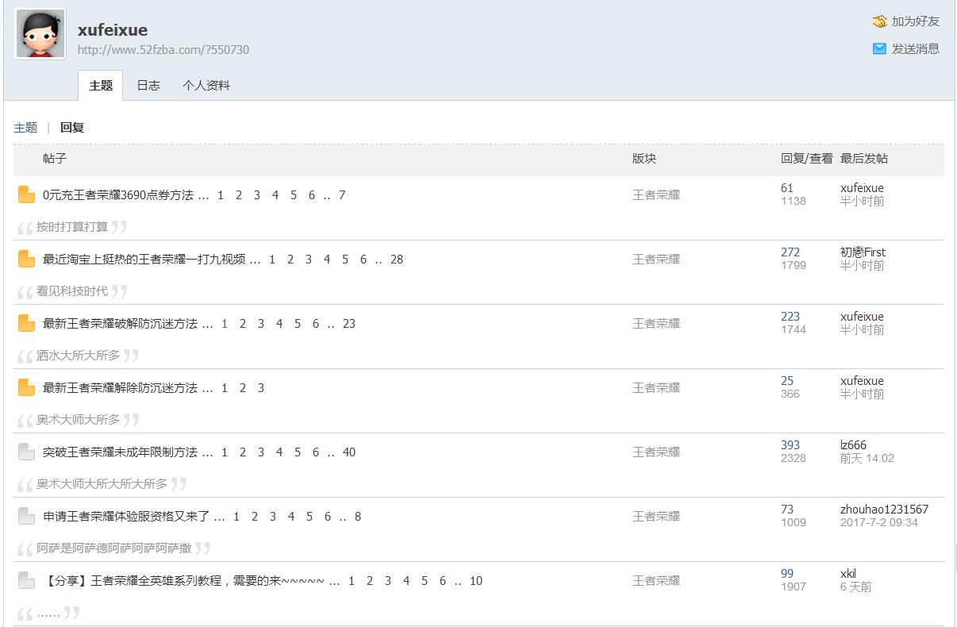Click folder icon for 【分享】王者荣耀全英雄系列教程 thread
The image size is (957, 627).
click(26, 581)
